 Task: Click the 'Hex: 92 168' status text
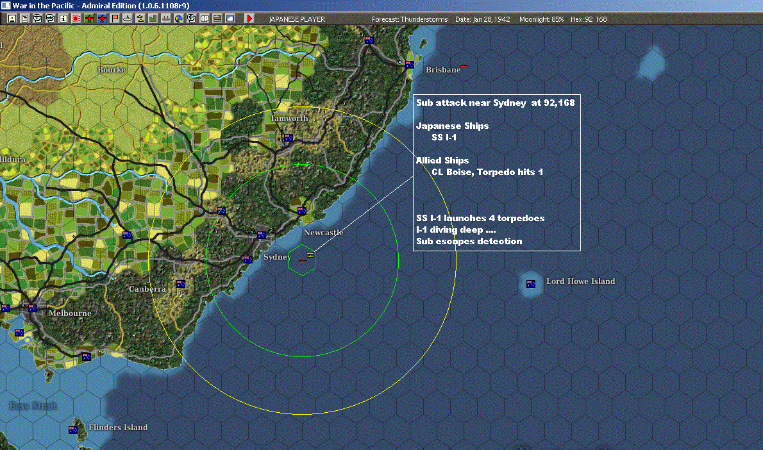point(589,19)
